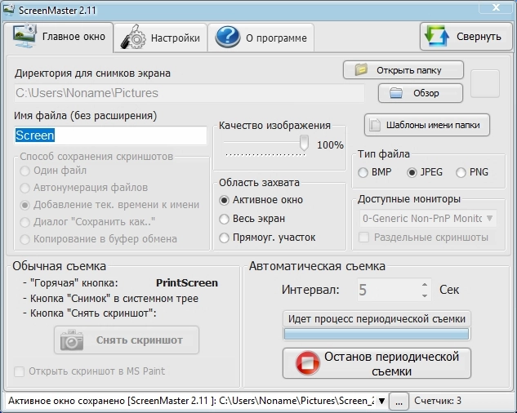Select the JPEG file type
This screenshot has width=517, height=413.
pyautogui.click(x=425, y=172)
